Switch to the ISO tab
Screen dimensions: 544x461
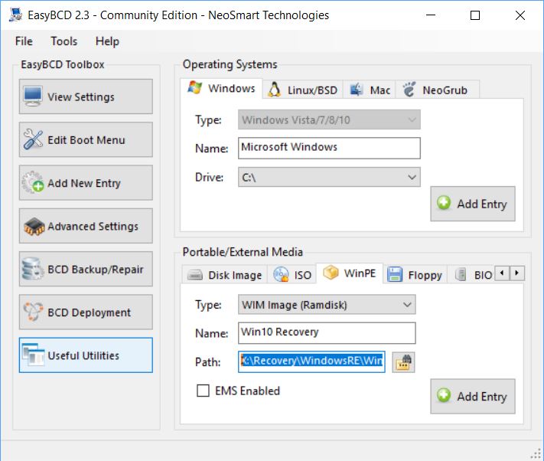tap(292, 275)
